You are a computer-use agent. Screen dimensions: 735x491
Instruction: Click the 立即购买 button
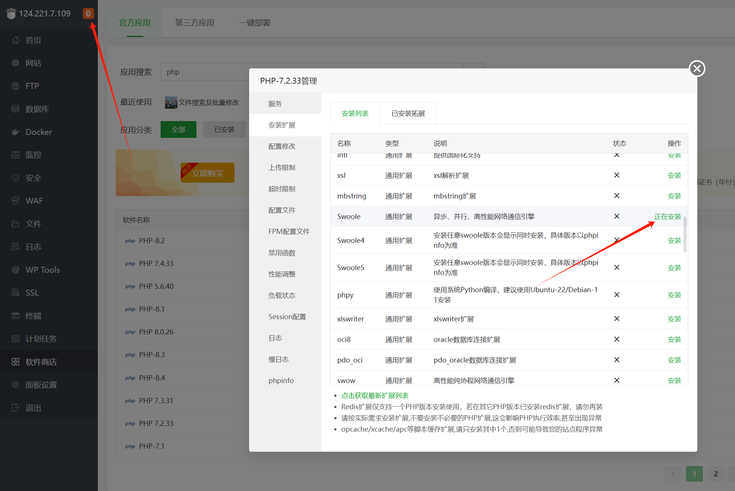point(208,173)
